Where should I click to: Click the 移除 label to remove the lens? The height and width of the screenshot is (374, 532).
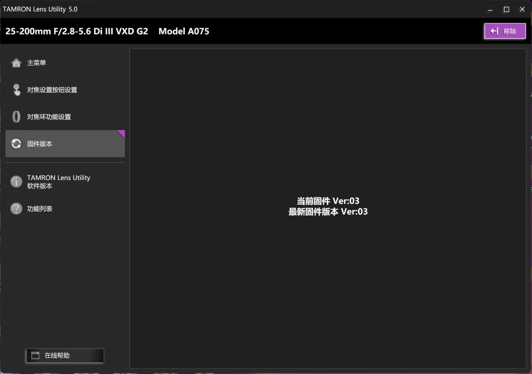pyautogui.click(x=510, y=31)
